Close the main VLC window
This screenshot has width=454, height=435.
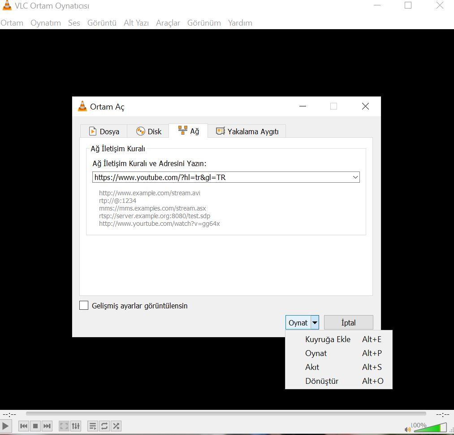point(440,5)
